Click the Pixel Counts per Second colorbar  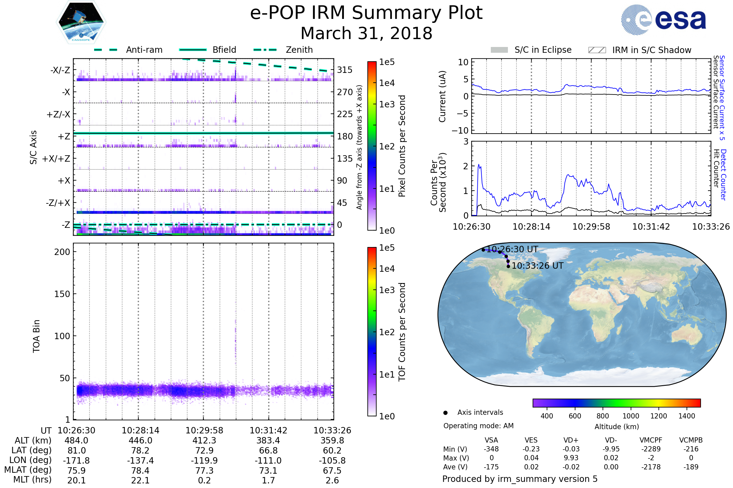[372, 146]
